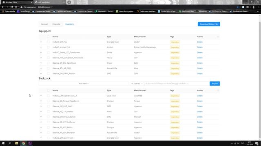Open The Forest Map bookmark
This screenshot has width=261, height=146.
(186, 11)
